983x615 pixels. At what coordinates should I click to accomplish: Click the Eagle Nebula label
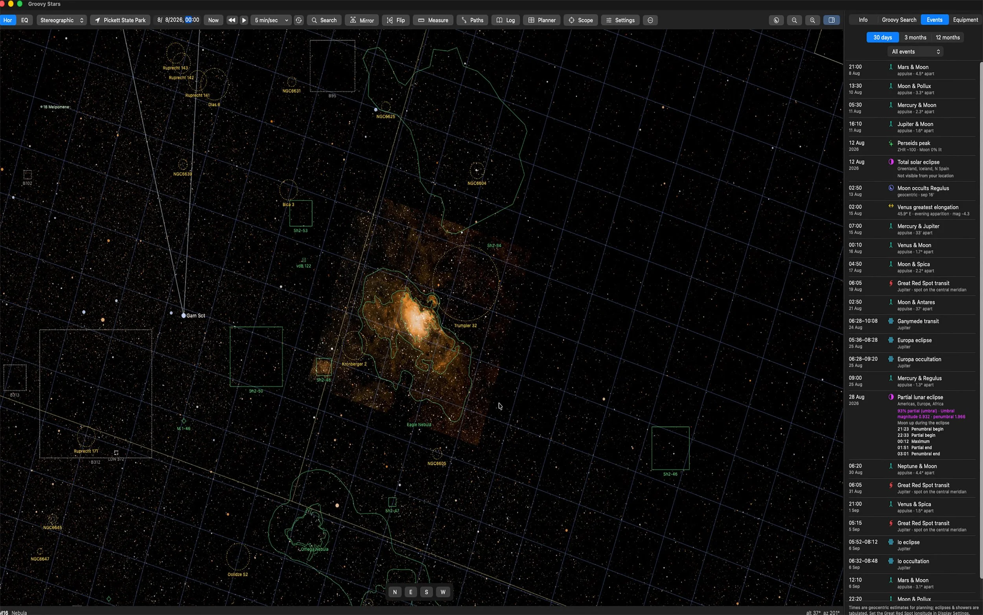point(419,425)
